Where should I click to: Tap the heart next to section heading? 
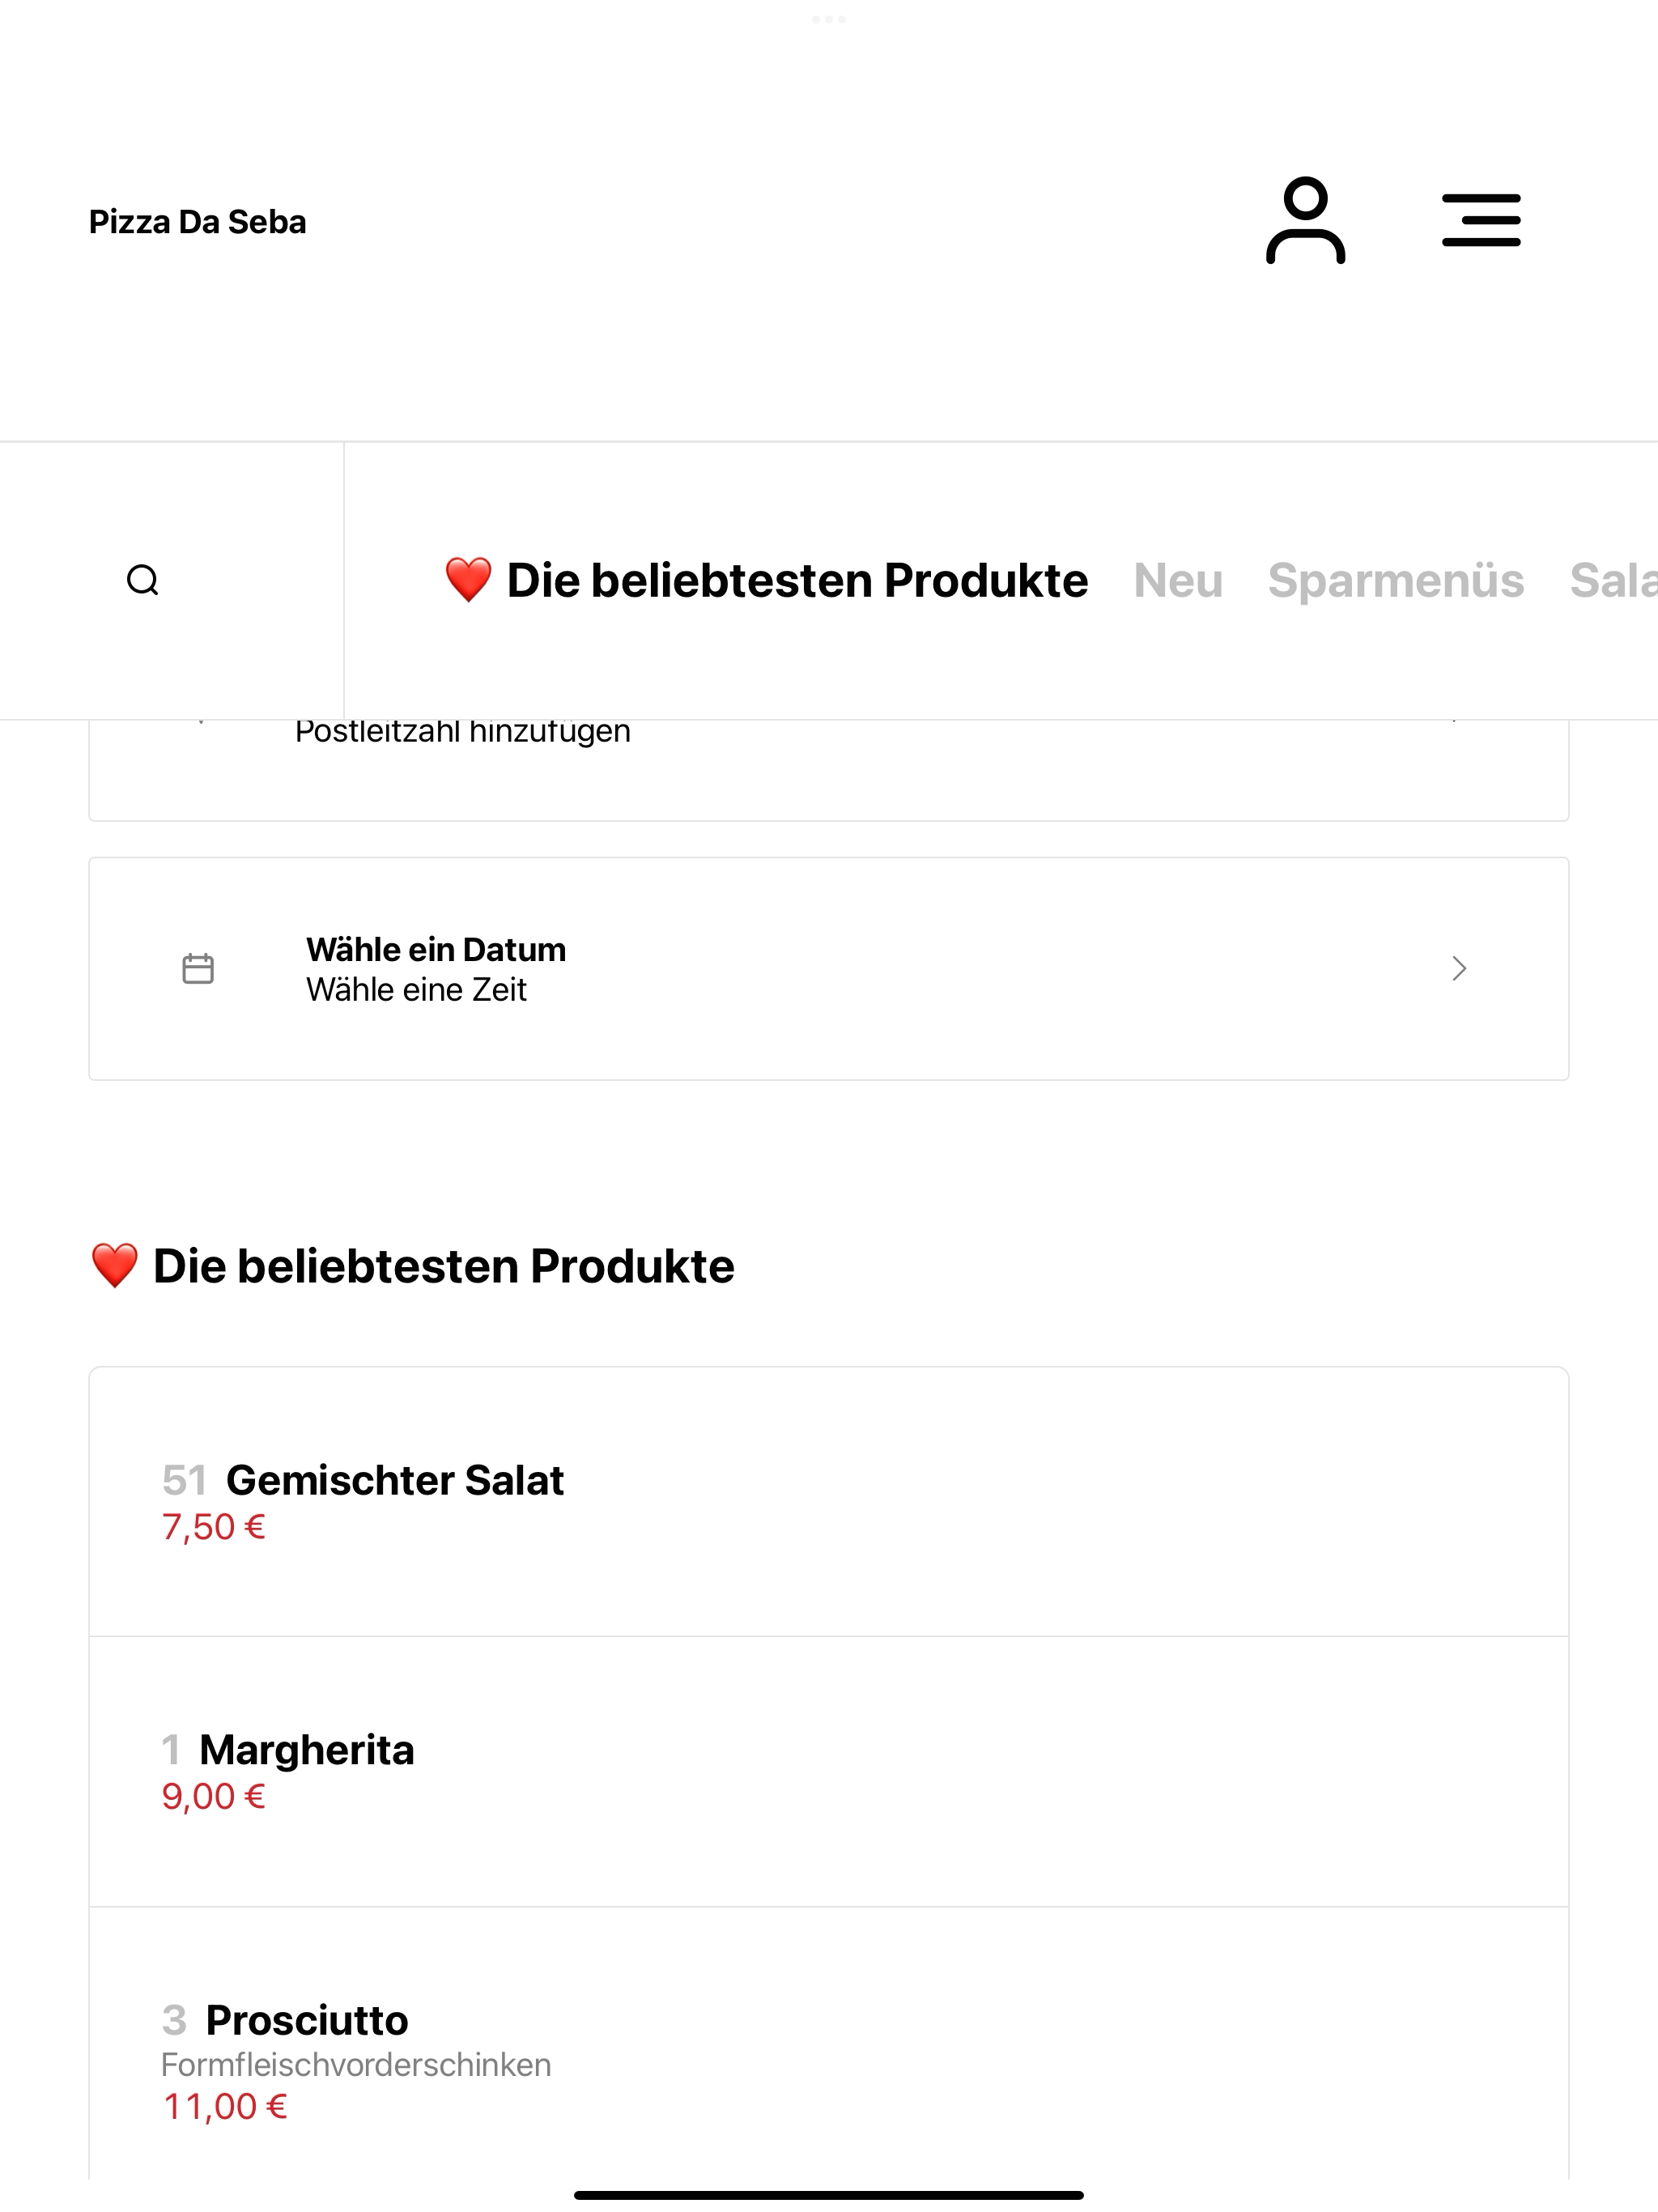pyautogui.click(x=114, y=1266)
